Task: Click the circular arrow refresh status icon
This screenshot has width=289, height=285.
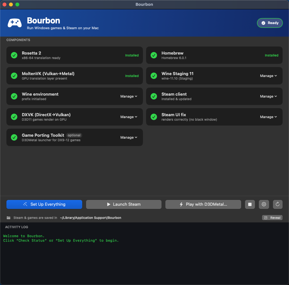Action: coord(277,204)
